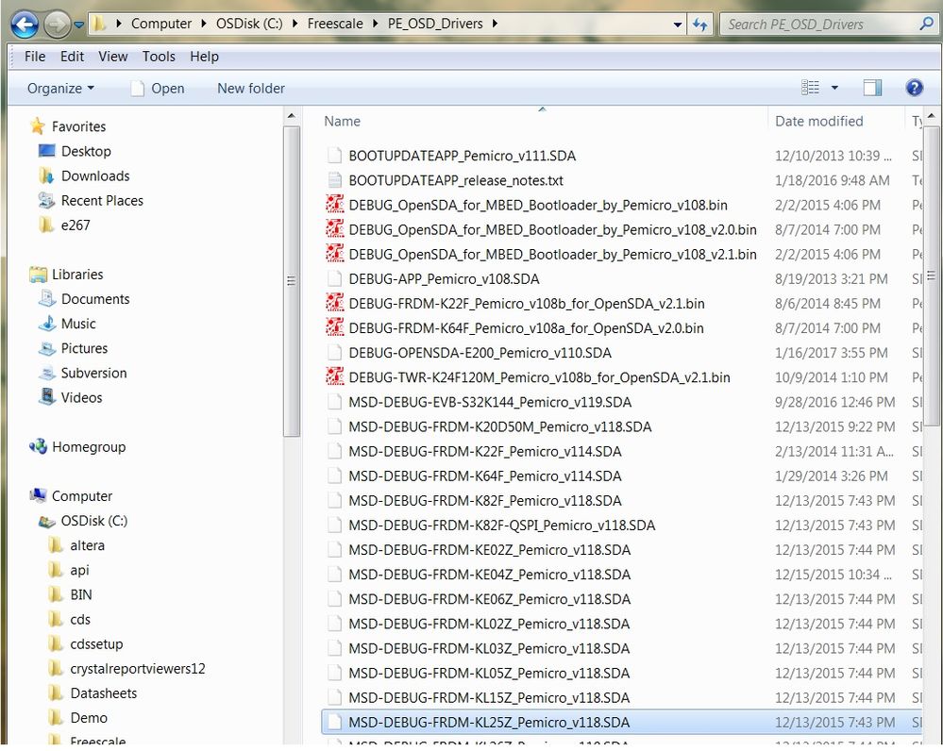Screen dimensions: 943x751
Task: Select the crystalreportviewers12 folder
Action: 137,669
